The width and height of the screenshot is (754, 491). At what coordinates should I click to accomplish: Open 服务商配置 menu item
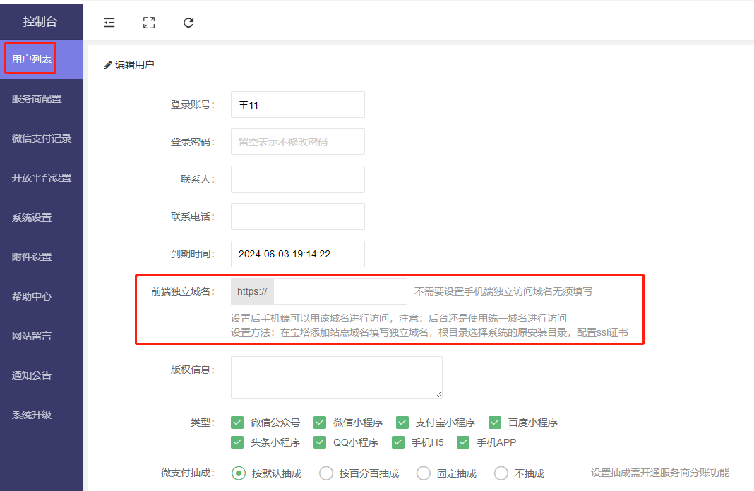(x=37, y=99)
